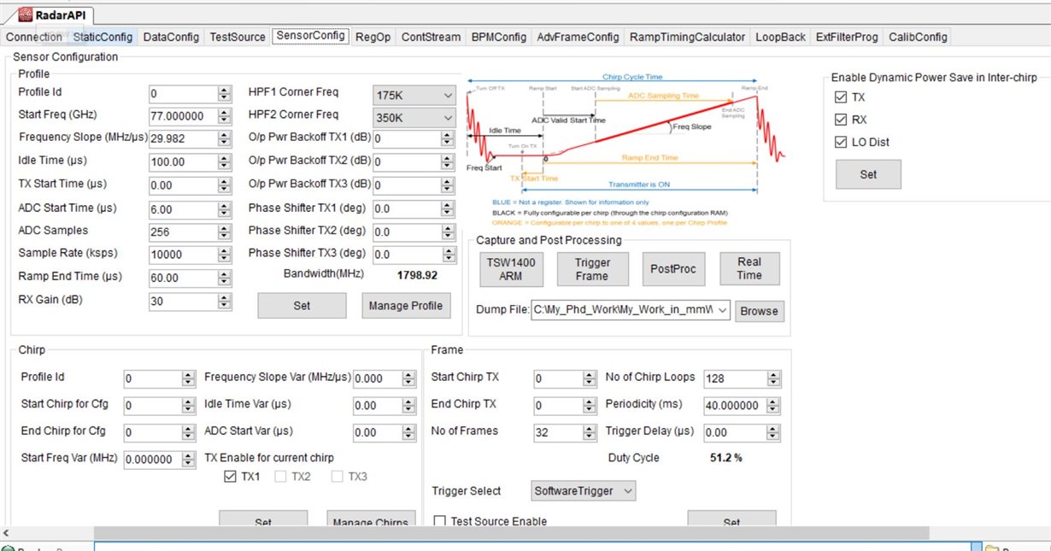1051x551 pixels.
Task: Open the RampTimingCalculator tab
Action: click(x=688, y=37)
